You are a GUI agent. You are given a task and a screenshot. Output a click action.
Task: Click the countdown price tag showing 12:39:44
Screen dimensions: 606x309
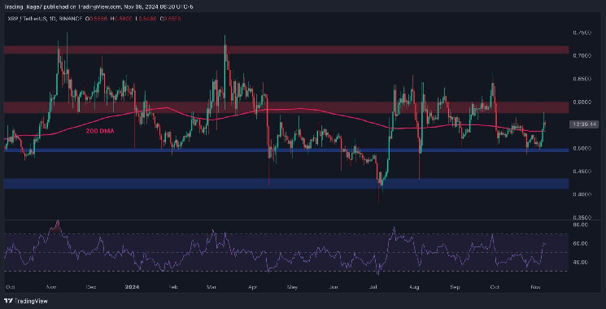(x=584, y=124)
